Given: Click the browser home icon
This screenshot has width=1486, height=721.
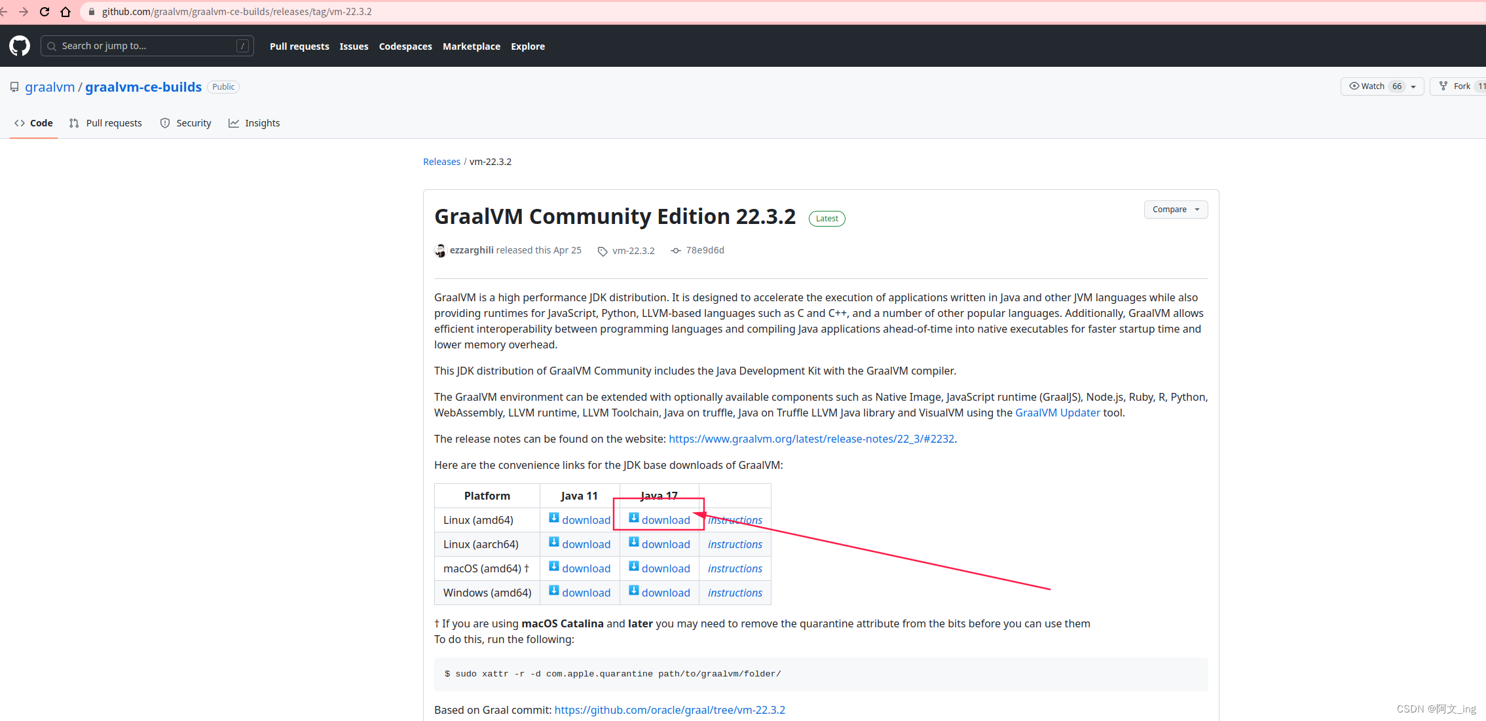Looking at the screenshot, I should [65, 12].
